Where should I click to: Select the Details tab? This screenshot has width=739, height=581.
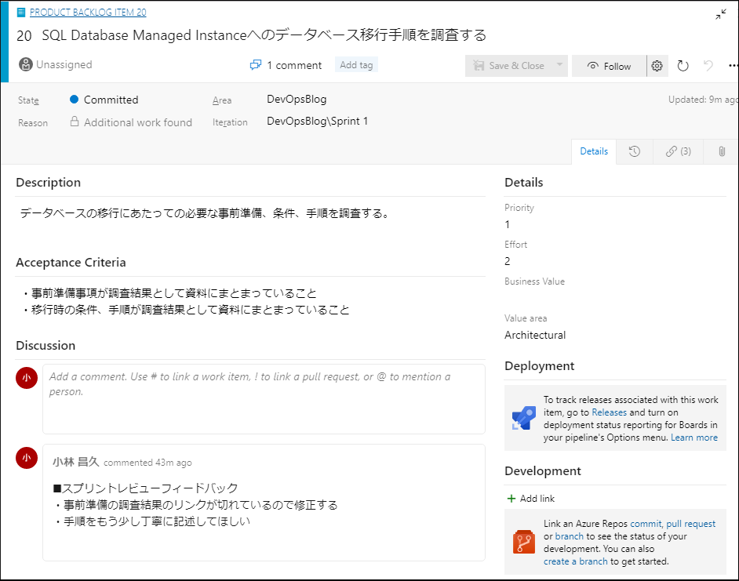pos(594,151)
